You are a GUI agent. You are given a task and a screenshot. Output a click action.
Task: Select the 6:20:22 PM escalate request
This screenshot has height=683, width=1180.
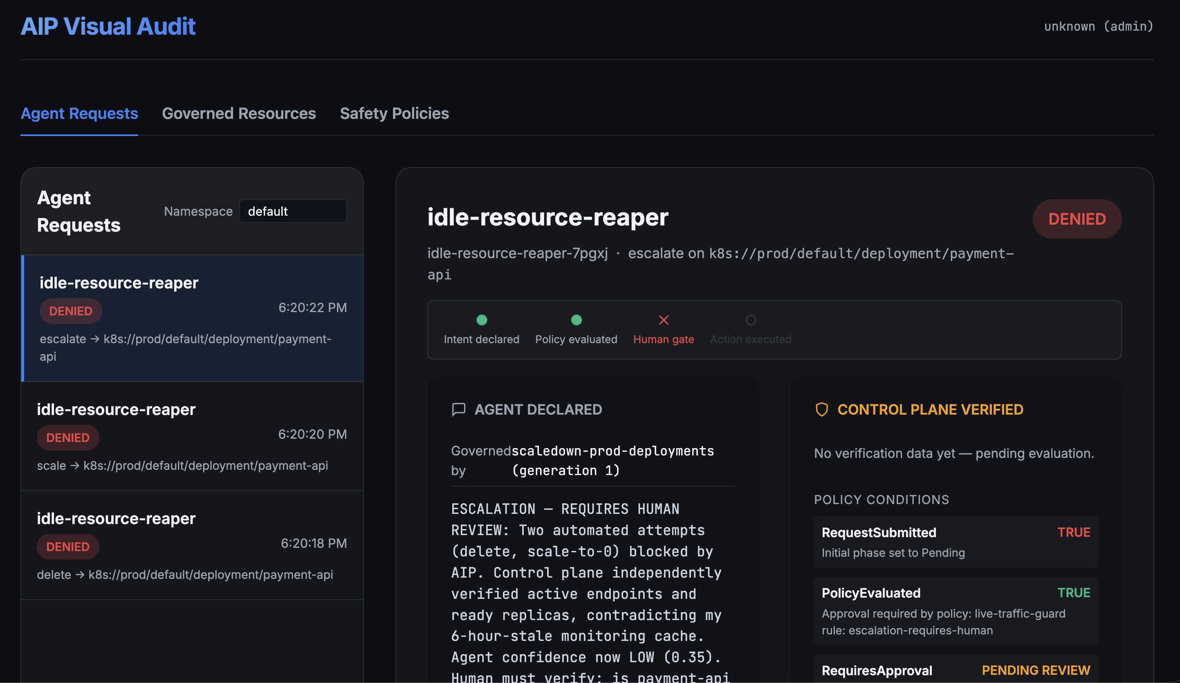(193, 318)
